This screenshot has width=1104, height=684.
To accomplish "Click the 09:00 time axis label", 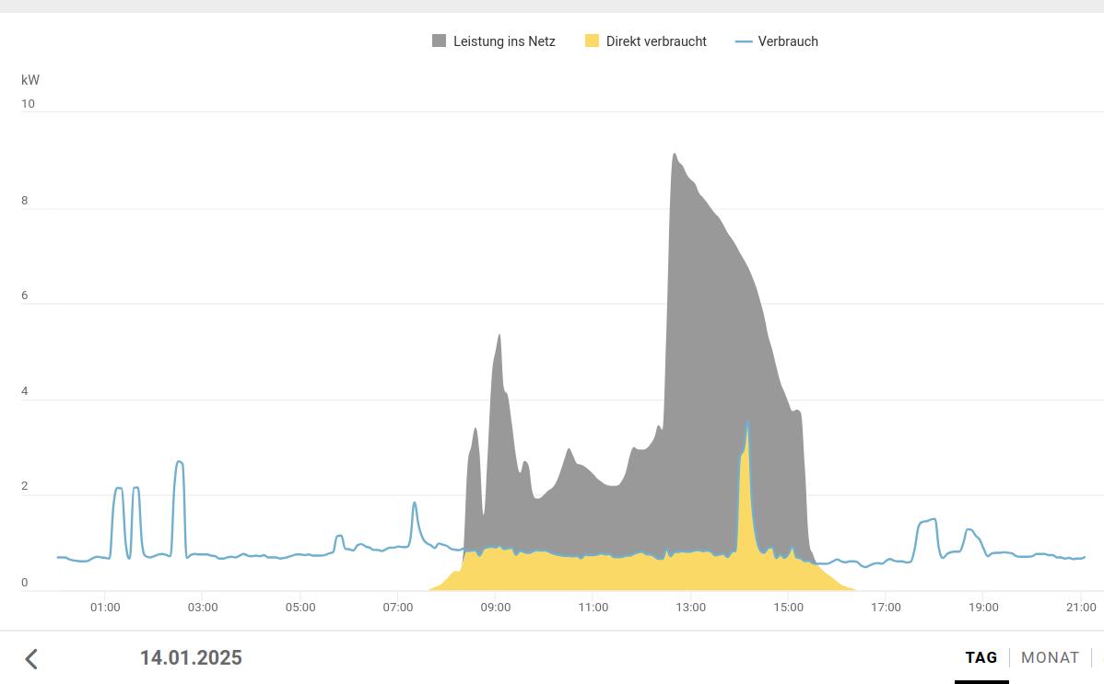I will click(x=495, y=608).
